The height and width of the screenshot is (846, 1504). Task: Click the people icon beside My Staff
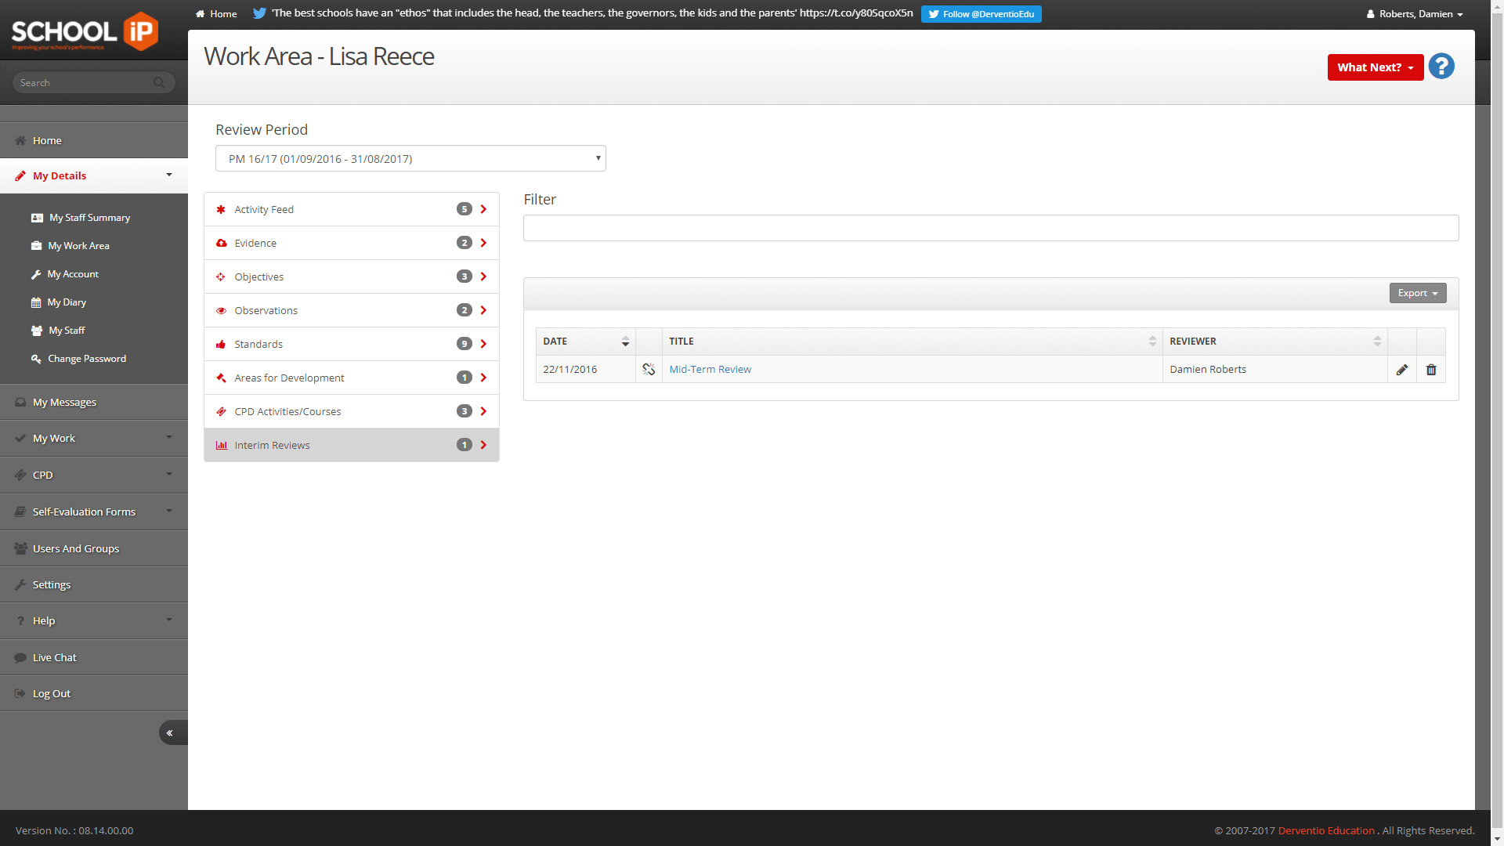[37, 331]
